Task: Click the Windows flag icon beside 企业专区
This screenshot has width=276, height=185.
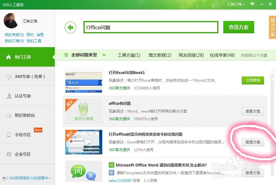Action: (9, 154)
